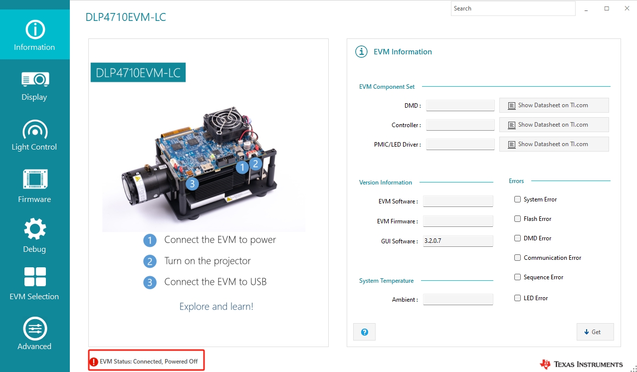Minimize the application window

point(586,8)
